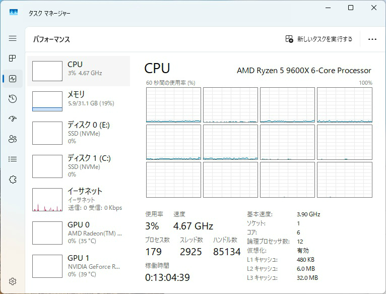Open the Startup apps page icon
The height and width of the screenshot is (294, 386).
pyautogui.click(x=13, y=119)
